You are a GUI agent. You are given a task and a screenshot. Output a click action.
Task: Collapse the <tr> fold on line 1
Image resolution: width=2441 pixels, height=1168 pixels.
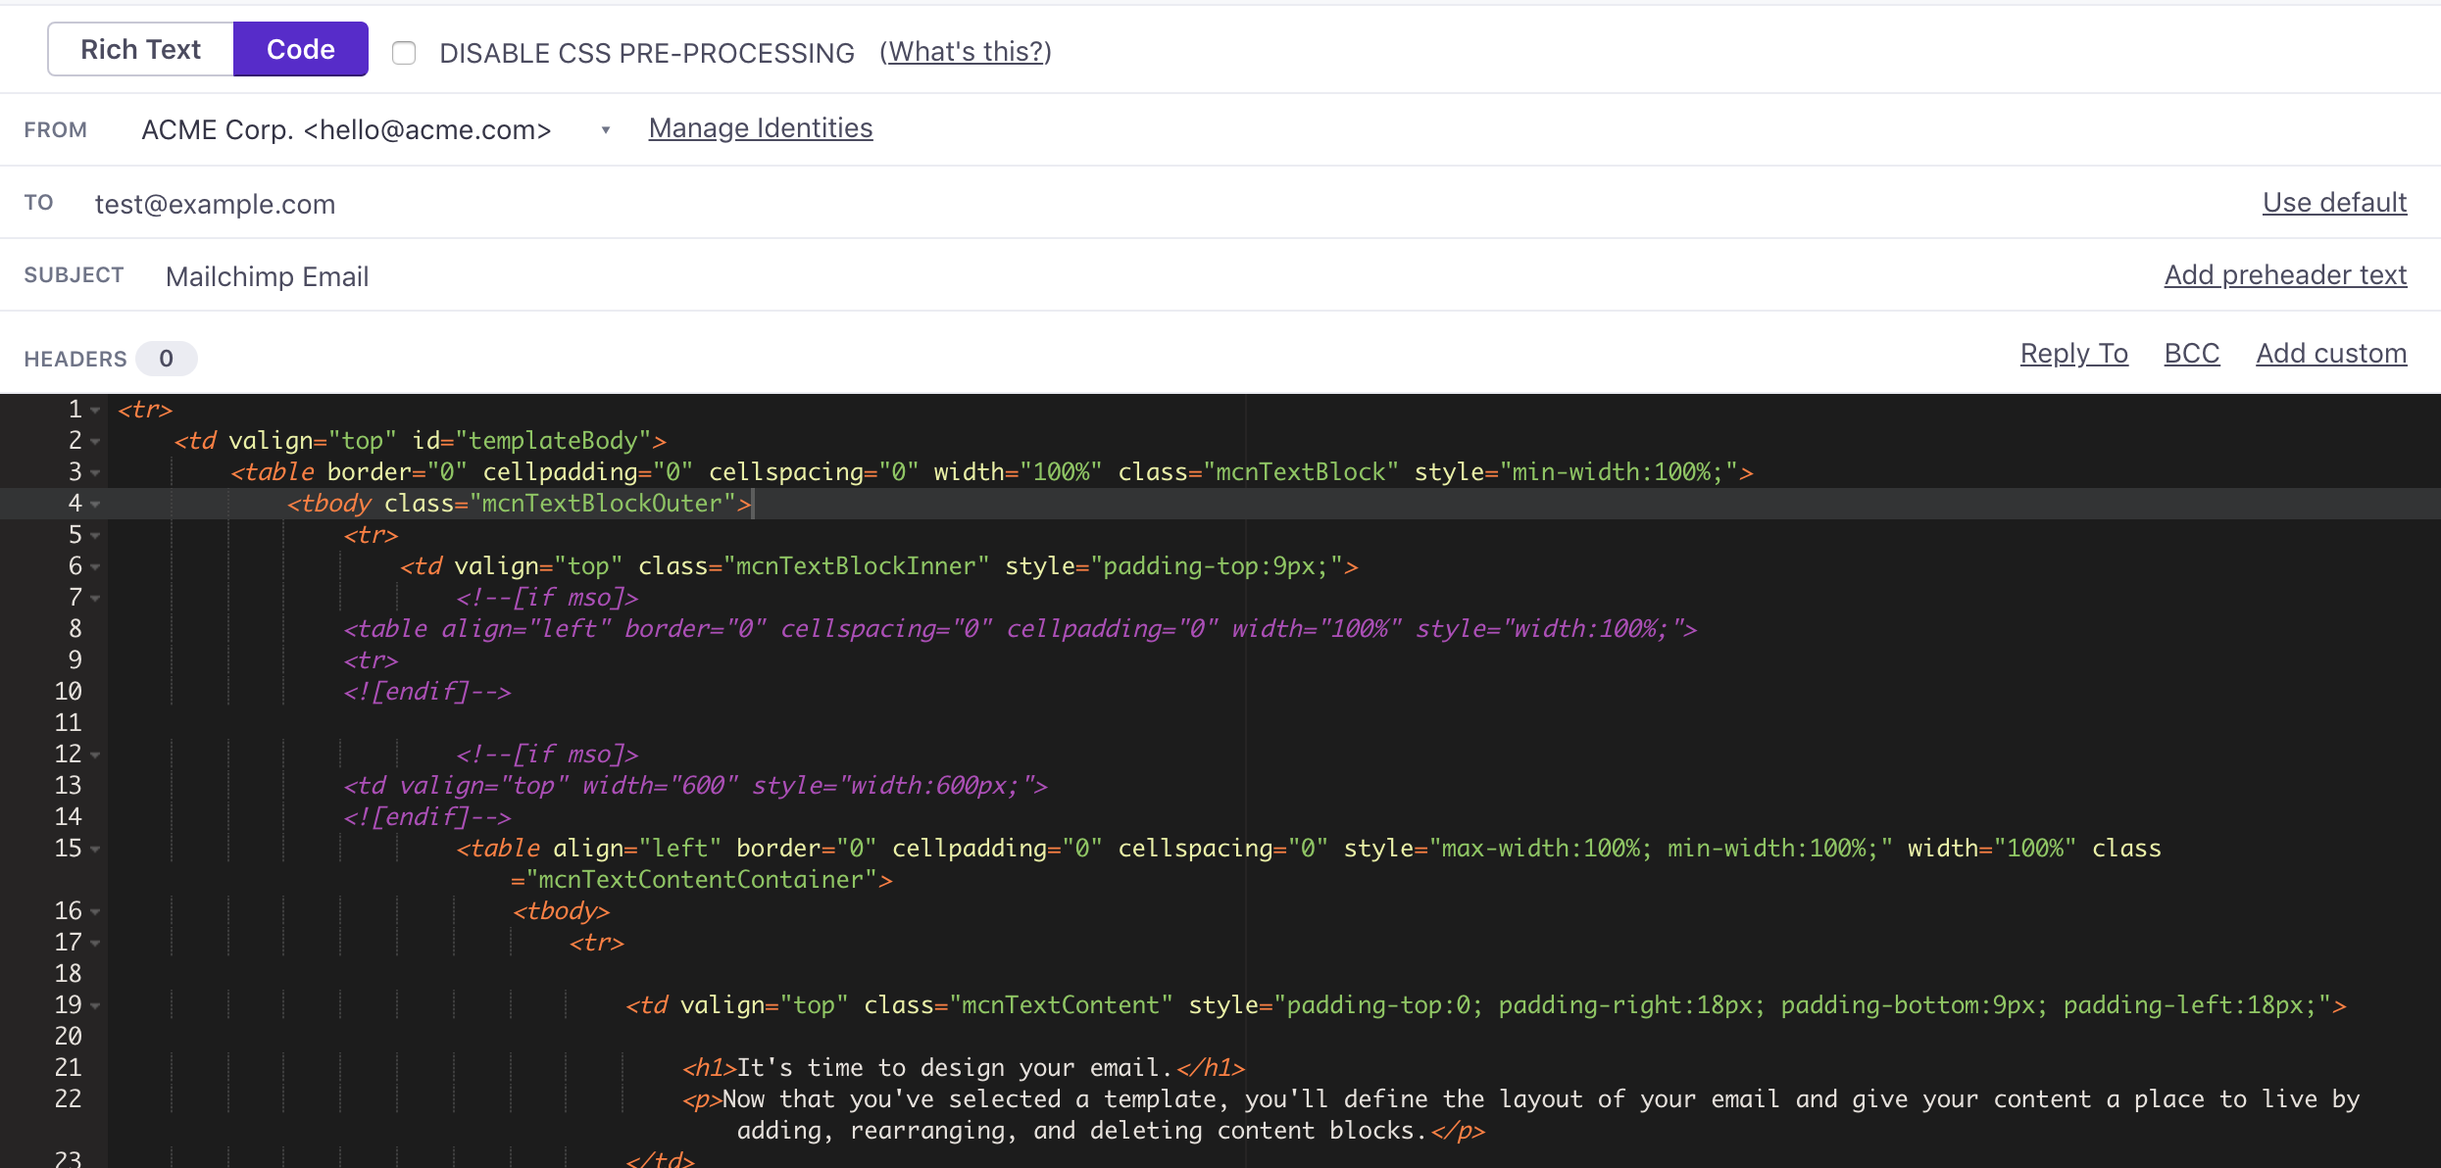click(x=95, y=410)
